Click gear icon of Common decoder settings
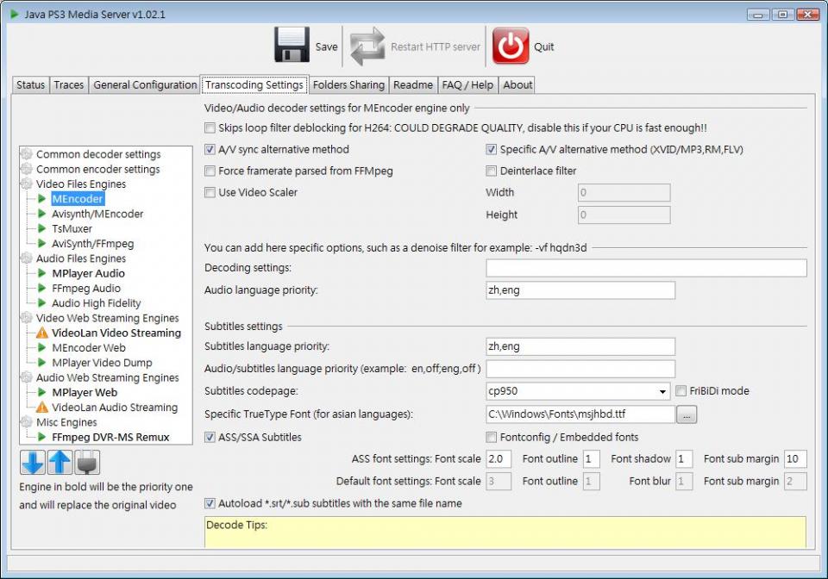The height and width of the screenshot is (579, 828). click(x=27, y=154)
